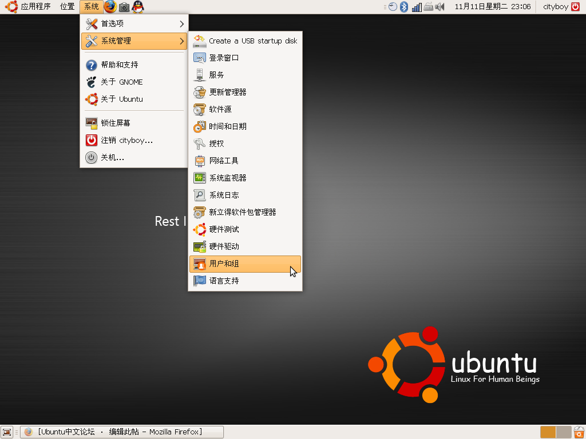This screenshot has width=586, height=439.
Task: Select 关机... menu entry
Action: (134, 158)
